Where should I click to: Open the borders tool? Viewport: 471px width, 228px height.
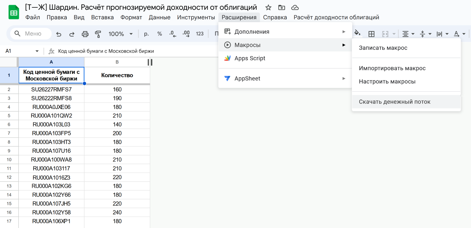pyautogui.click(x=371, y=34)
